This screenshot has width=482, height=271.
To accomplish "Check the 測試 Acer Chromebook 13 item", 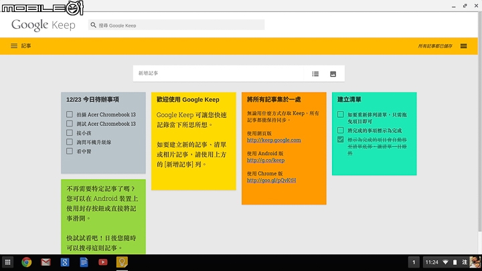I will [x=70, y=124].
